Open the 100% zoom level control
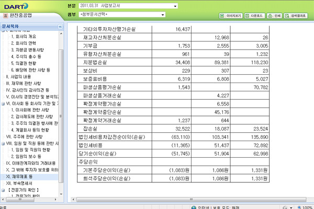314x209 pixels. [305, 207]
